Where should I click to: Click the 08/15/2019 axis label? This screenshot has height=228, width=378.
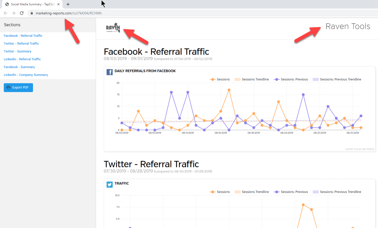coord(221,133)
